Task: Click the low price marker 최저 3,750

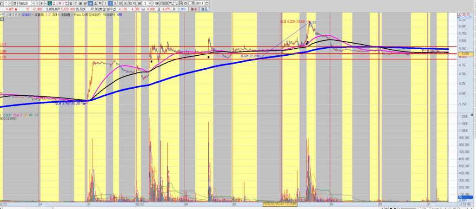Action: click(67, 104)
